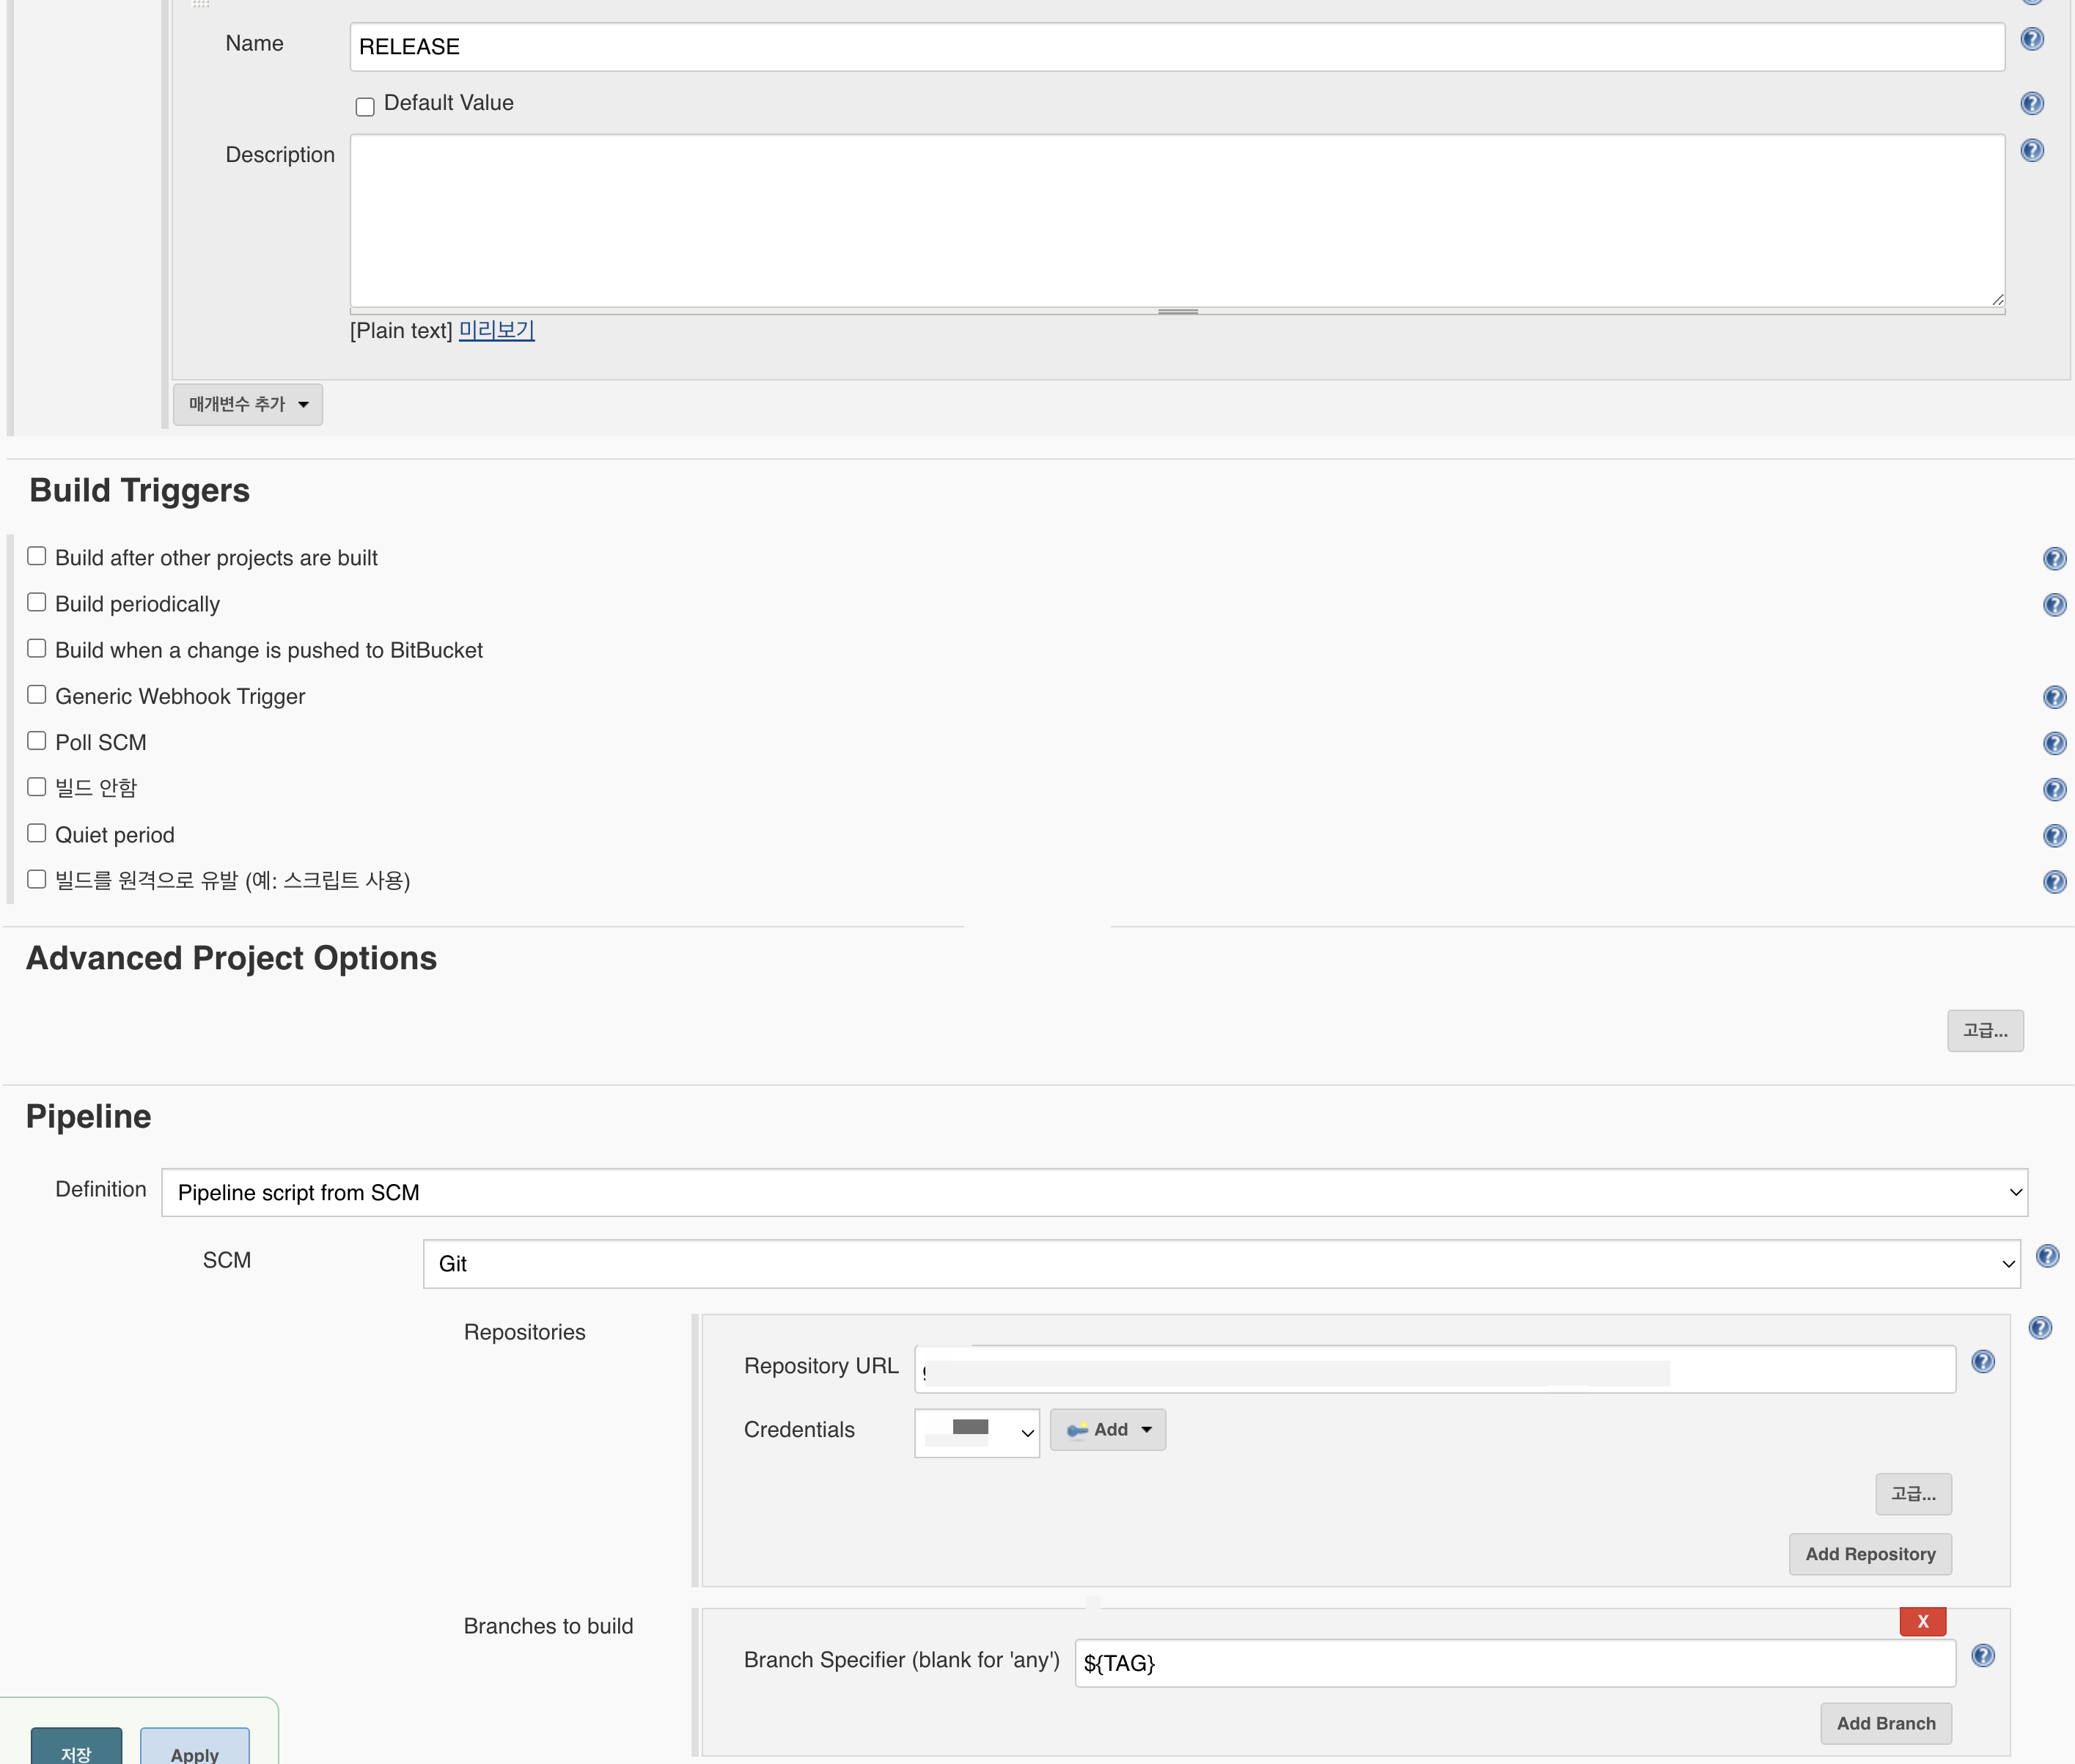The height and width of the screenshot is (1764, 2075).
Task: Open the 매개변수 추가 menu
Action: pos(247,404)
